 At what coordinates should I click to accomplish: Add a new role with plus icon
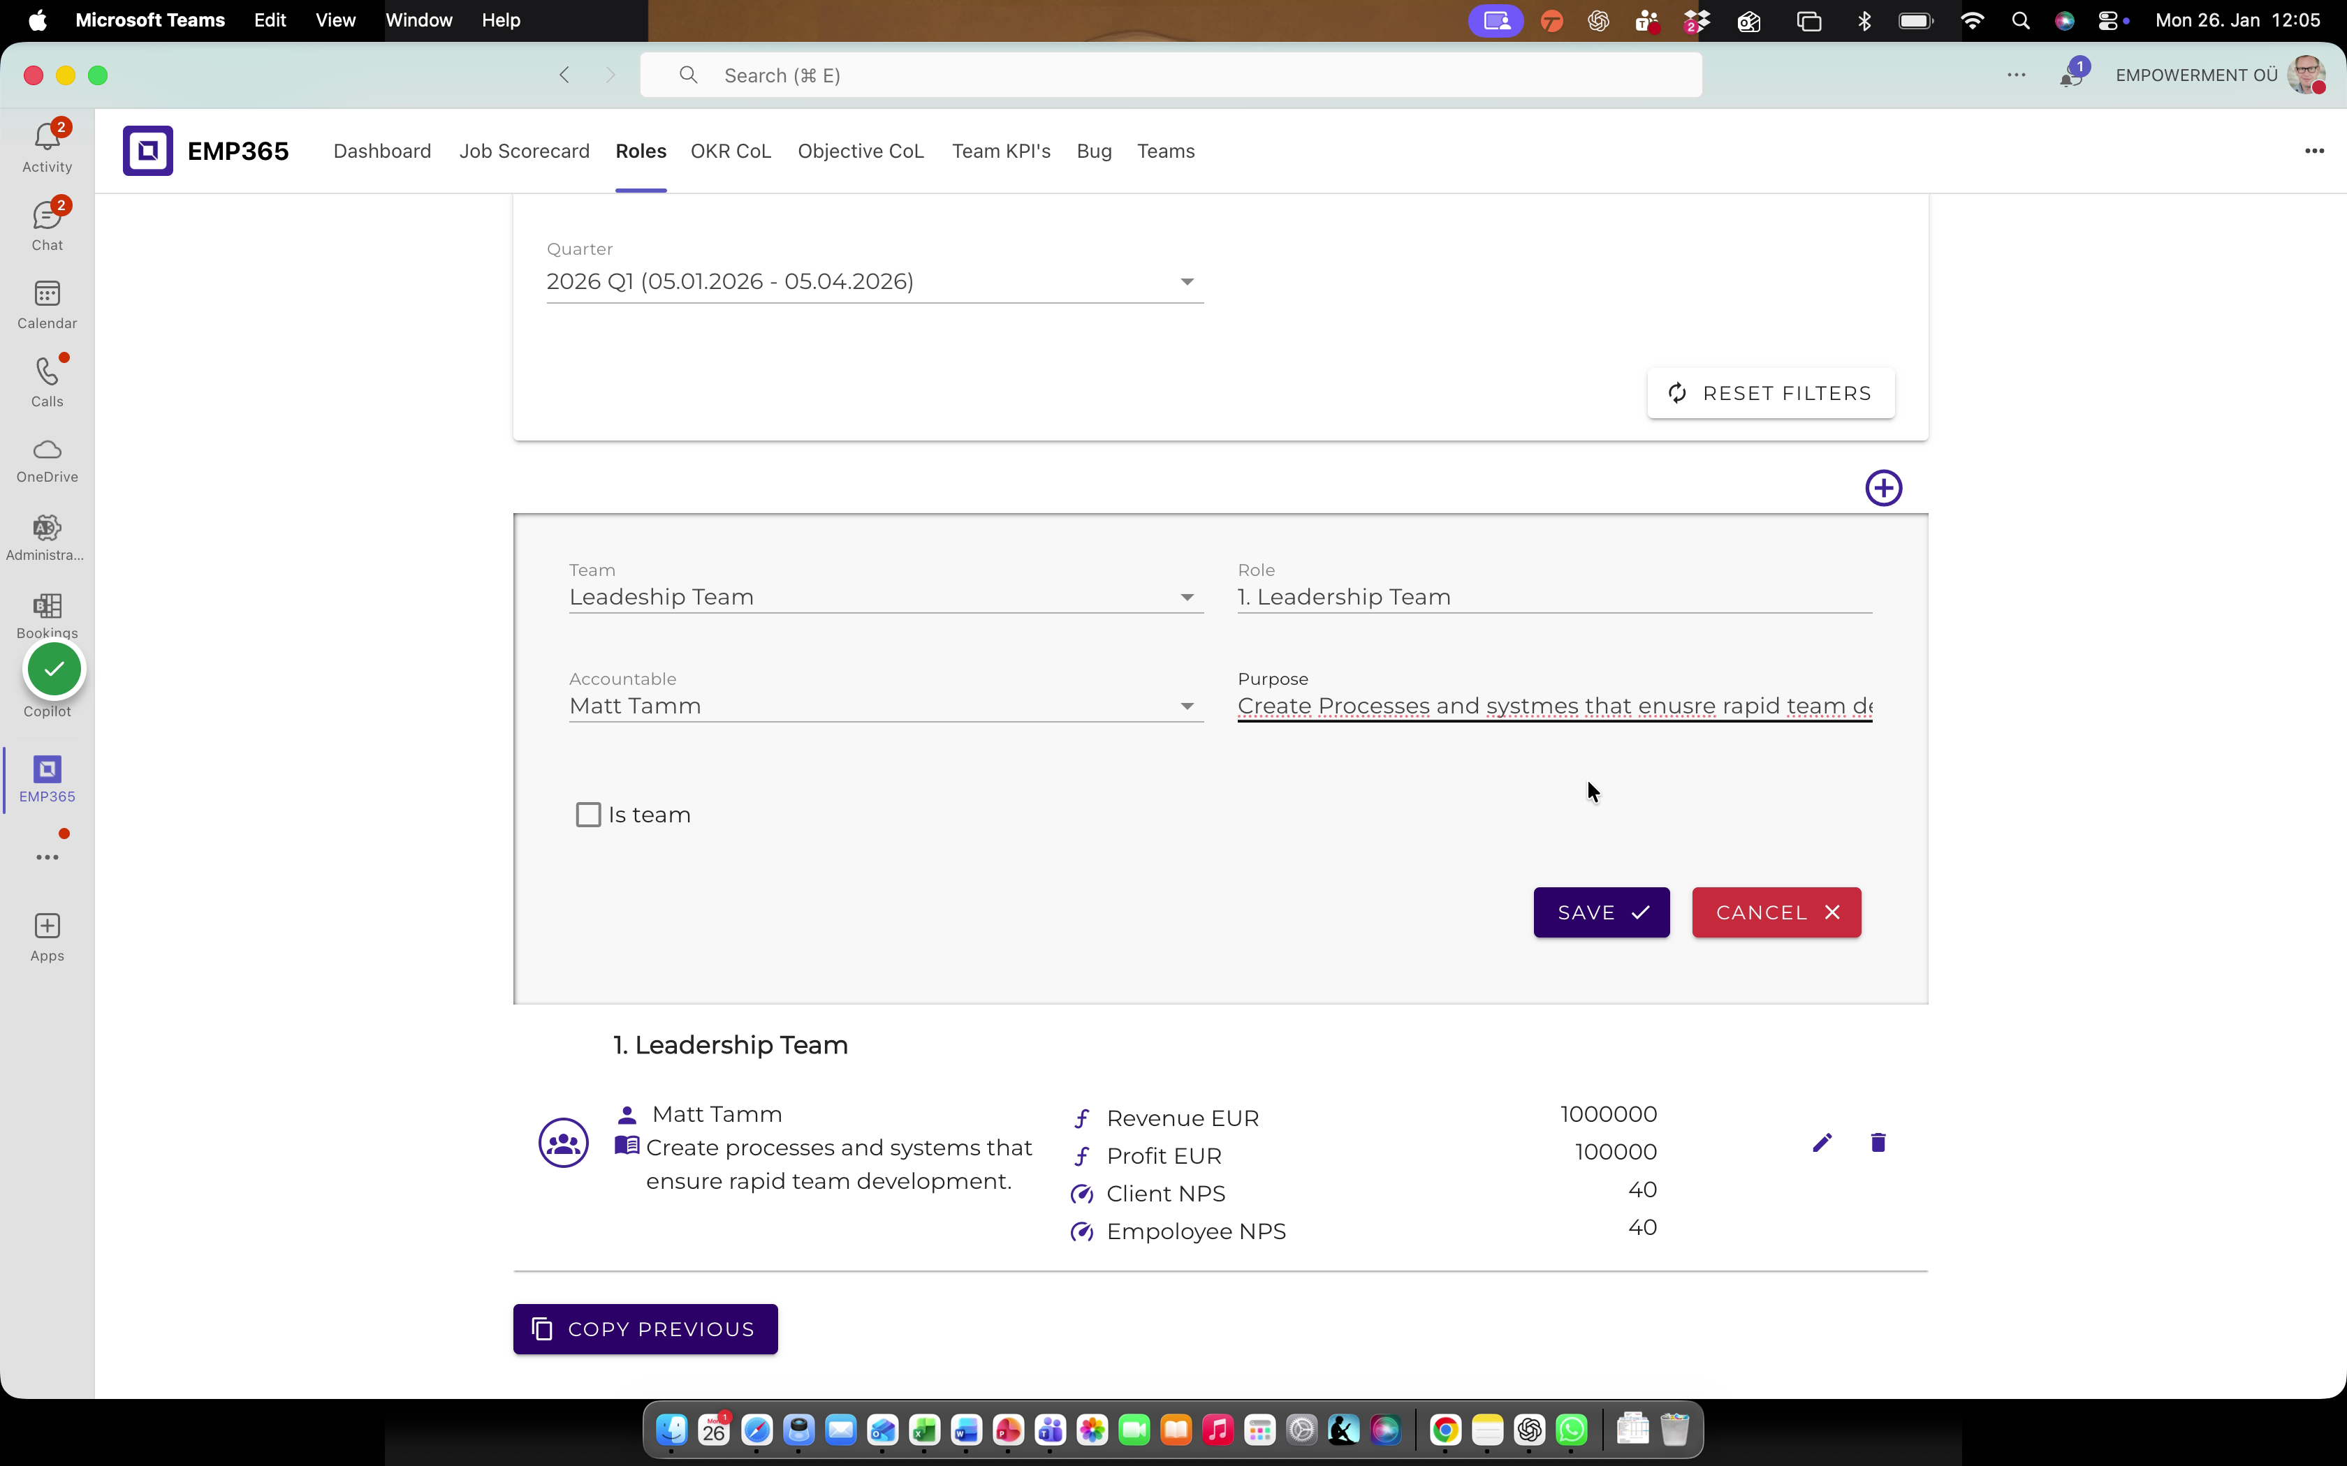pos(1883,488)
